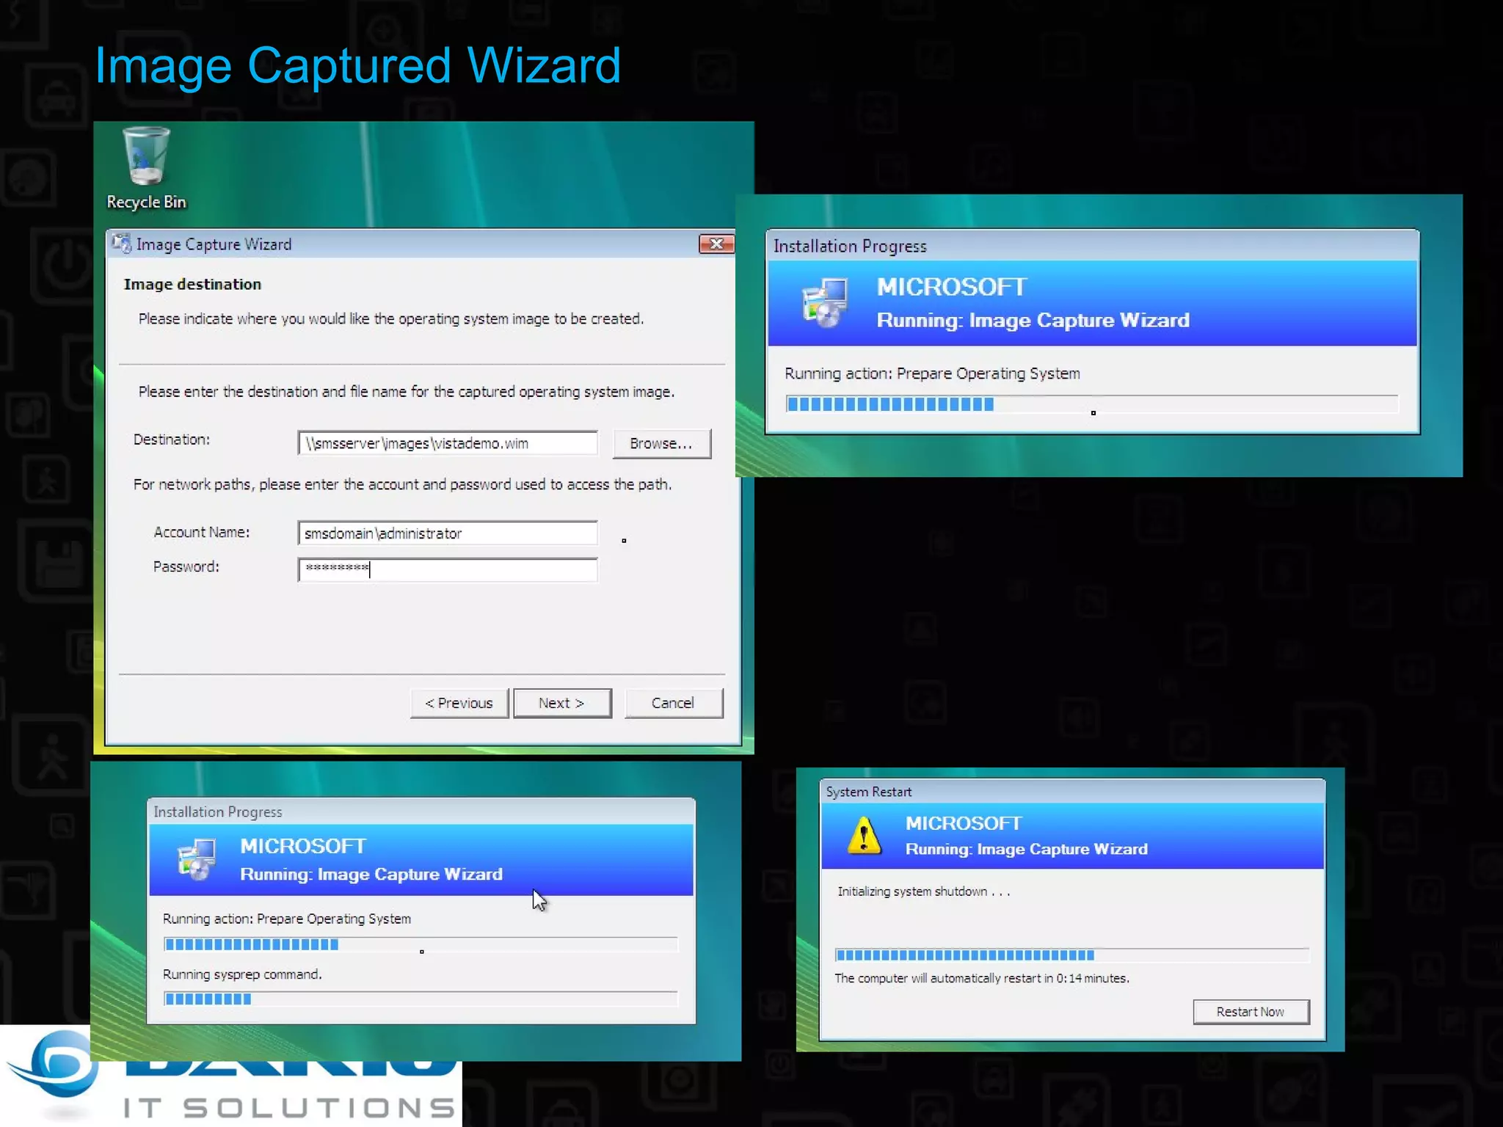1503x1127 pixels.
Task: Click the 'Destination:' label
Action: pyautogui.click(x=171, y=440)
